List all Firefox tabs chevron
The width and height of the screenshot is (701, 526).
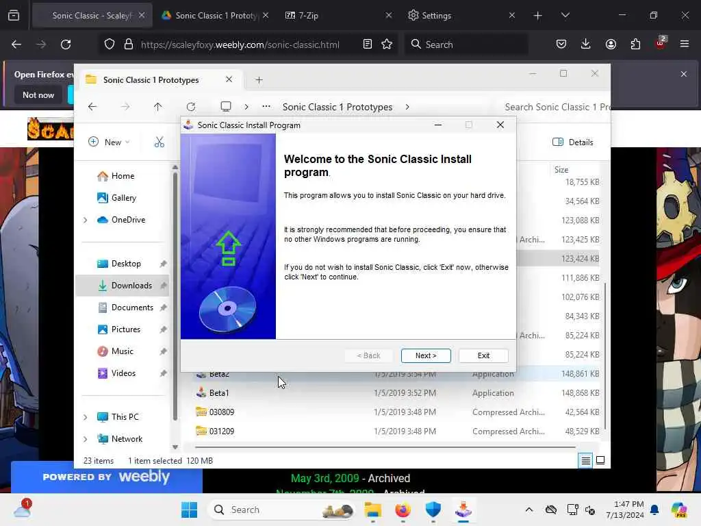(x=565, y=15)
